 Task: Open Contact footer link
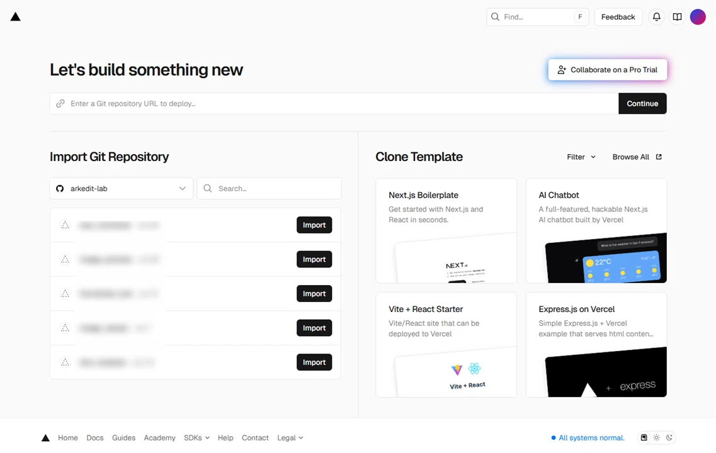[255, 438]
